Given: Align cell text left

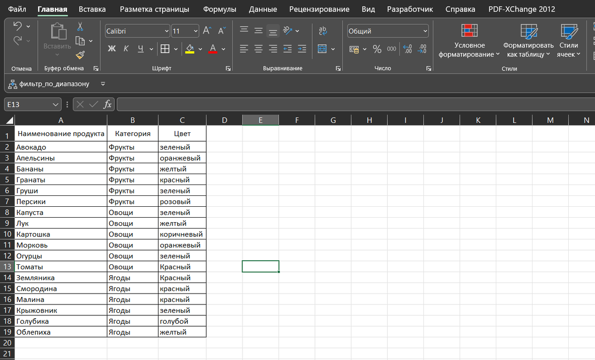Looking at the screenshot, I should point(244,49).
